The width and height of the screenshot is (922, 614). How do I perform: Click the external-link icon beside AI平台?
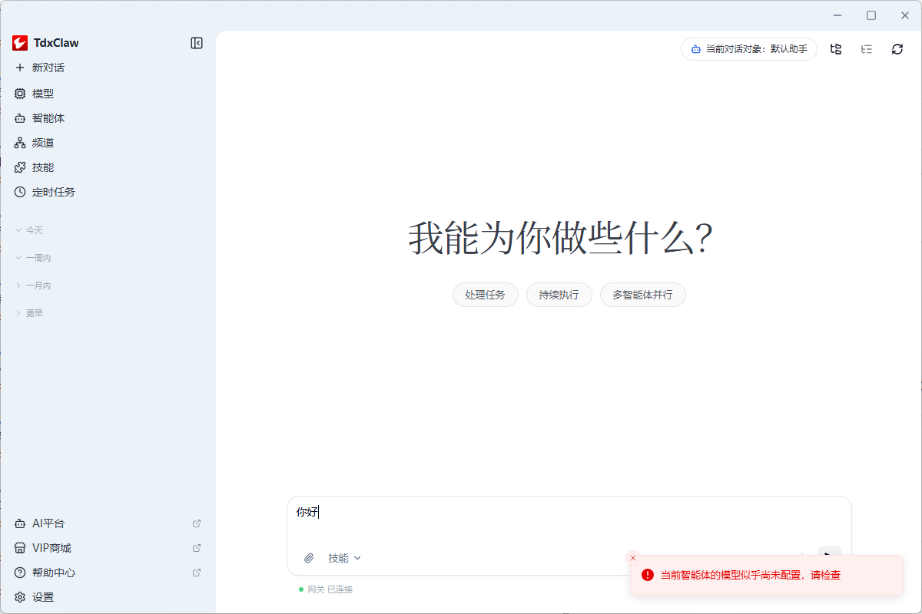(197, 523)
